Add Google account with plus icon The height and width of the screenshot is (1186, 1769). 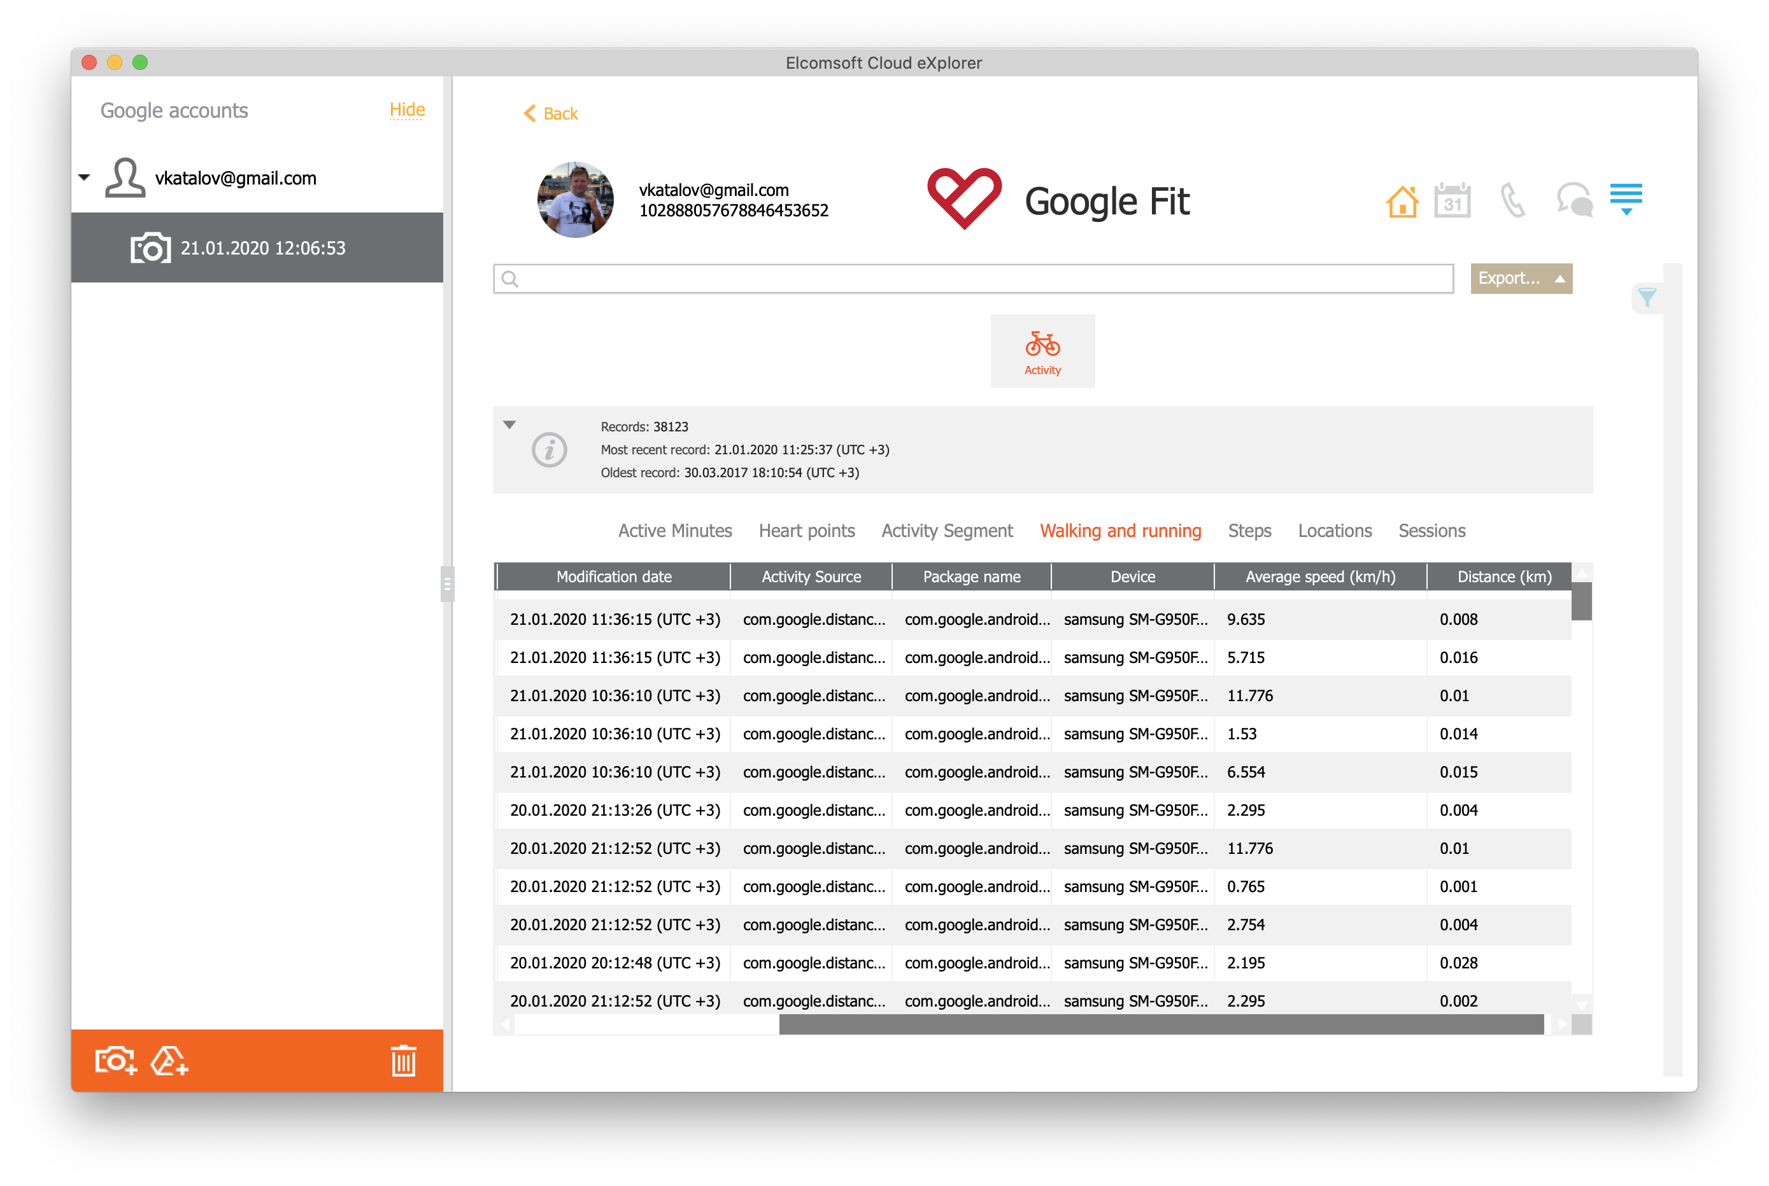click(x=169, y=1061)
